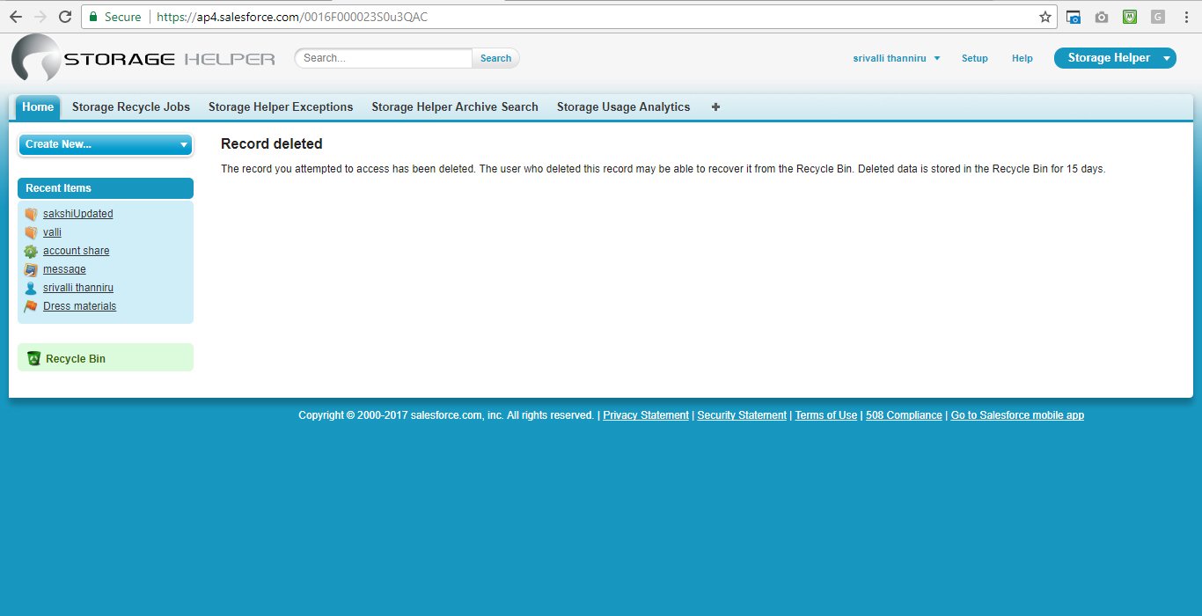Click the browser back arrow

click(x=16, y=17)
